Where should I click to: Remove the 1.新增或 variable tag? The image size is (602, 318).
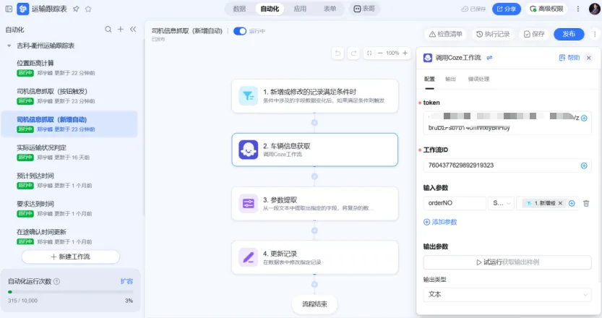[560, 203]
